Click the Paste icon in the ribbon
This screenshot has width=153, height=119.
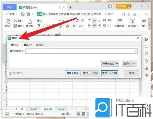point(8,21)
